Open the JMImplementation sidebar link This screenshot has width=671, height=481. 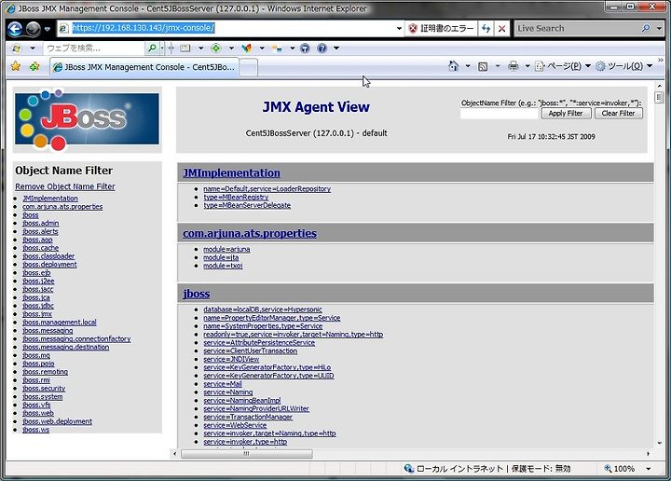tap(50, 199)
